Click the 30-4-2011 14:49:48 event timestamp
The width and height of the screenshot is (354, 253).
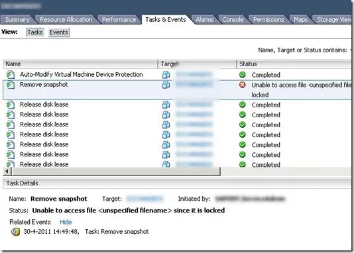(x=51, y=232)
